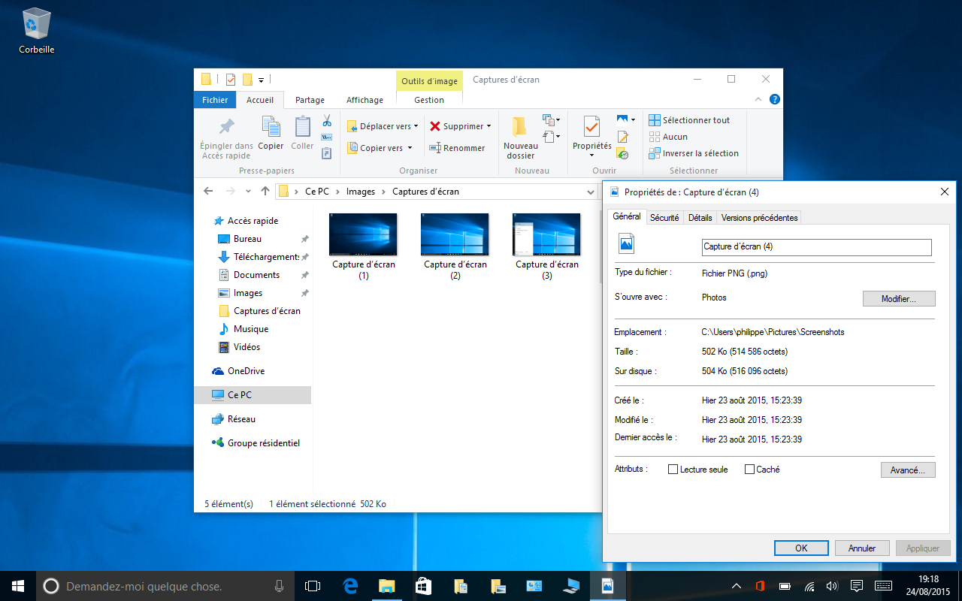Click the Propriétés checkmark icon in ribbon
The height and width of the screenshot is (601, 962).
point(591,126)
